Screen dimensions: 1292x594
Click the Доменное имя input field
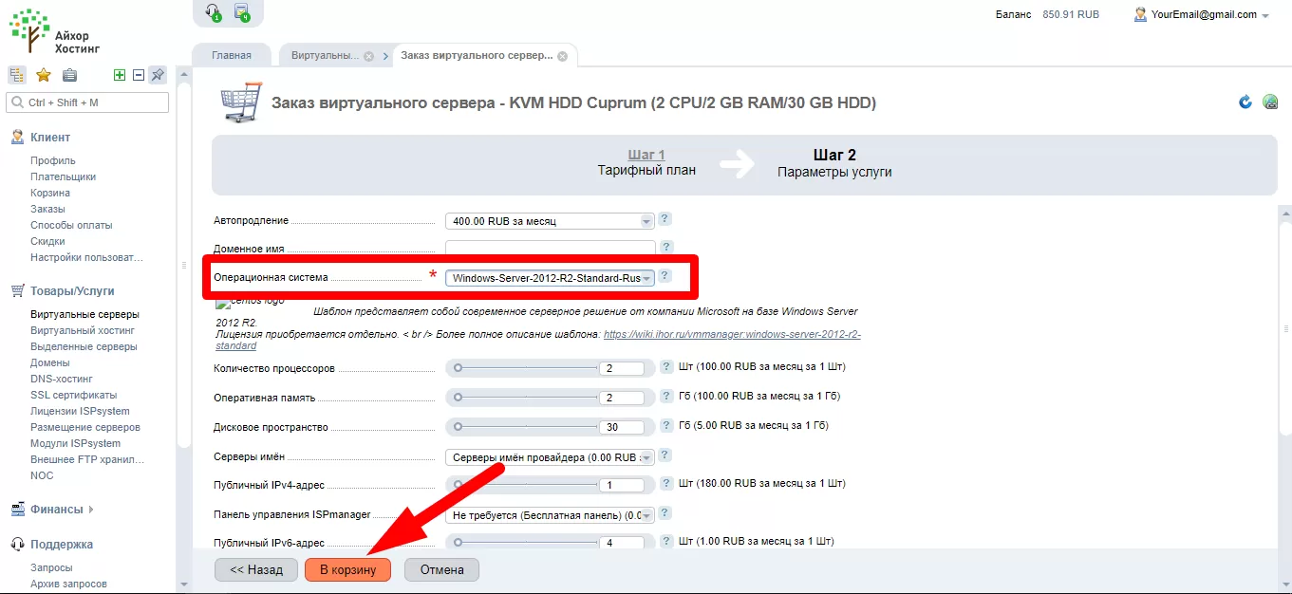click(551, 249)
